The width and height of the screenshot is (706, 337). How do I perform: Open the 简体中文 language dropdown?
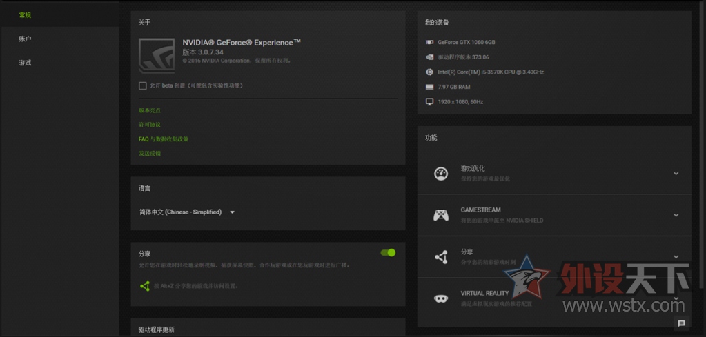188,212
